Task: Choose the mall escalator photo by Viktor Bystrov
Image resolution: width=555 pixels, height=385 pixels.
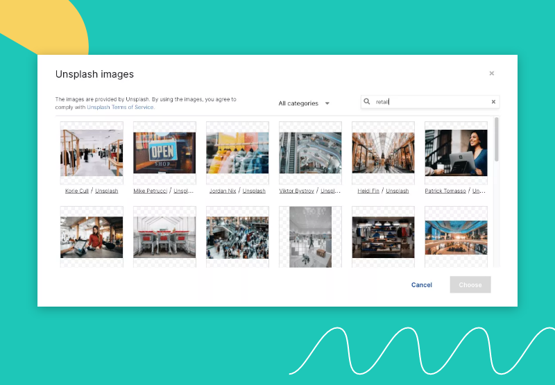Action: click(x=310, y=153)
